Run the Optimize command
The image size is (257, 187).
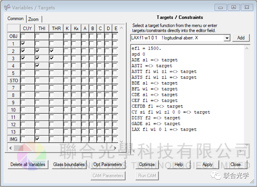click(x=147, y=164)
